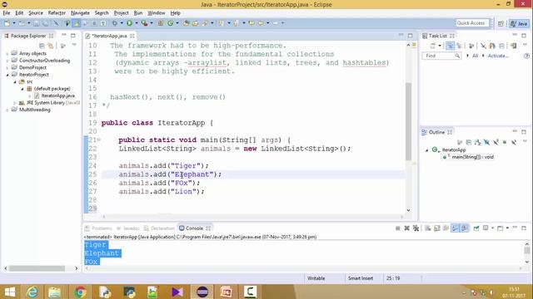Toggle Show Console on Standard Out change
533x299 pixels.
(455, 228)
